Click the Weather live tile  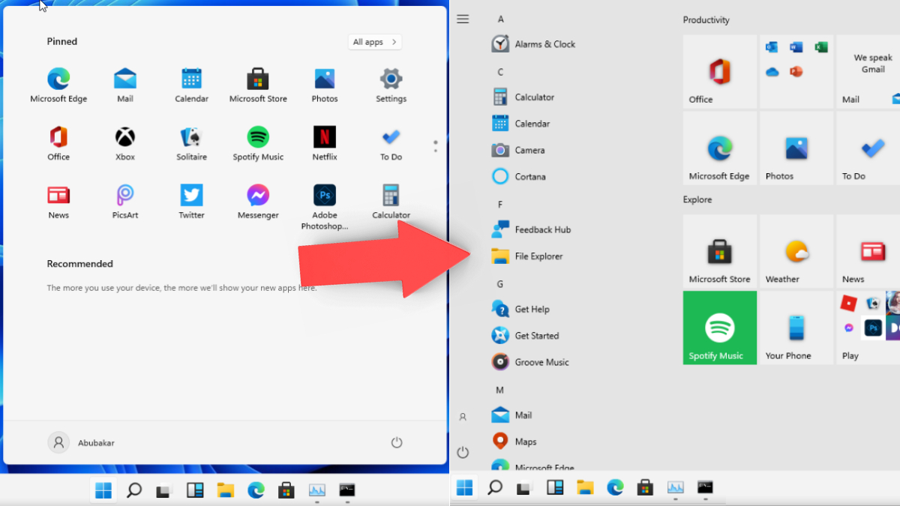pos(795,251)
